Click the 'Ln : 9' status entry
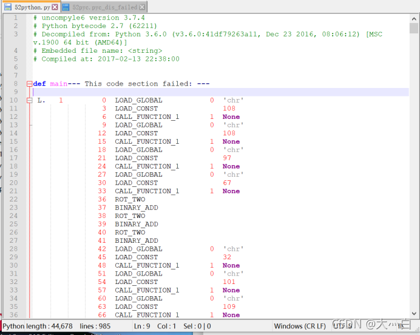Image resolution: width=420 pixels, height=335 pixels. (x=142, y=326)
